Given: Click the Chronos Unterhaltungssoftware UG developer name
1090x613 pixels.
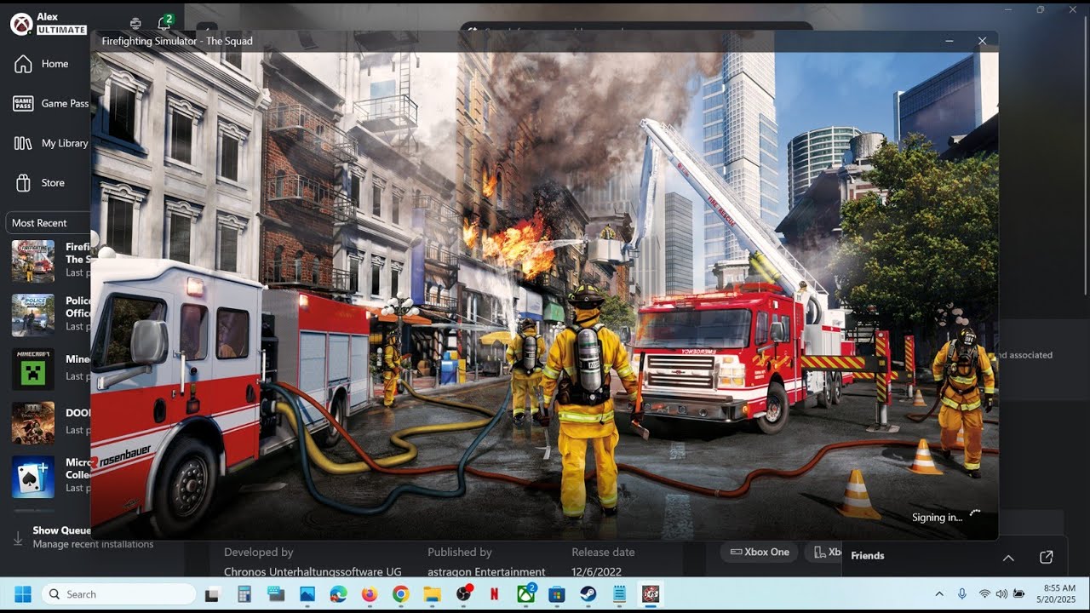Looking at the screenshot, I should coord(313,572).
